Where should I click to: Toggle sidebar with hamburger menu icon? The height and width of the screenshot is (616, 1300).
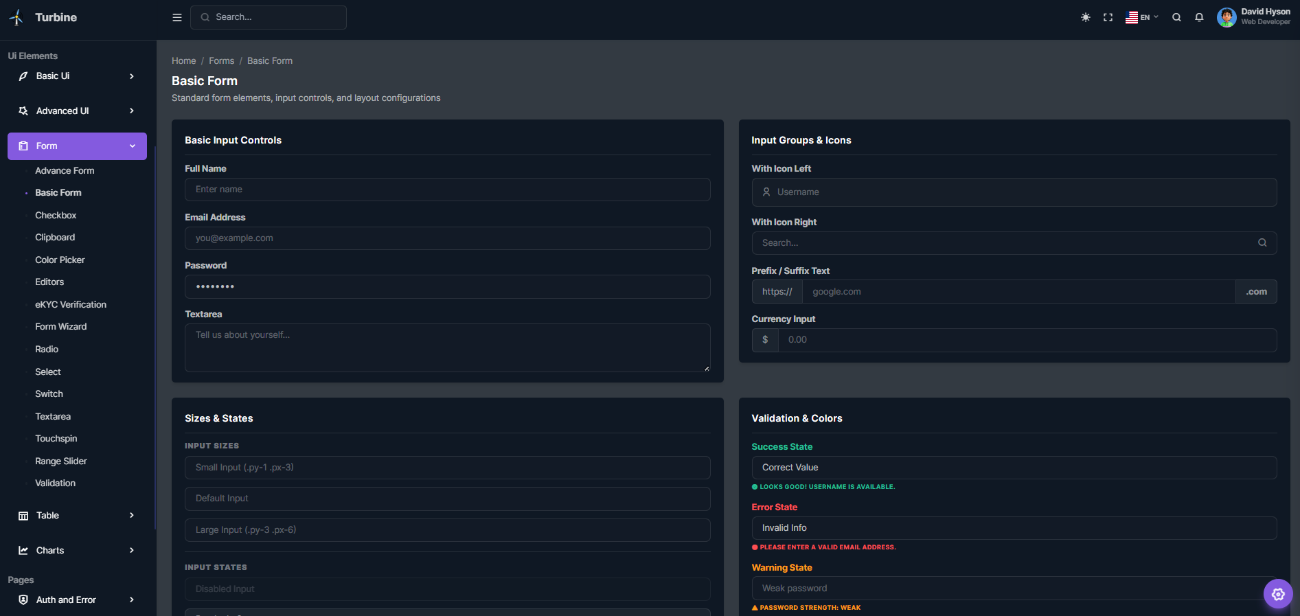click(x=177, y=18)
